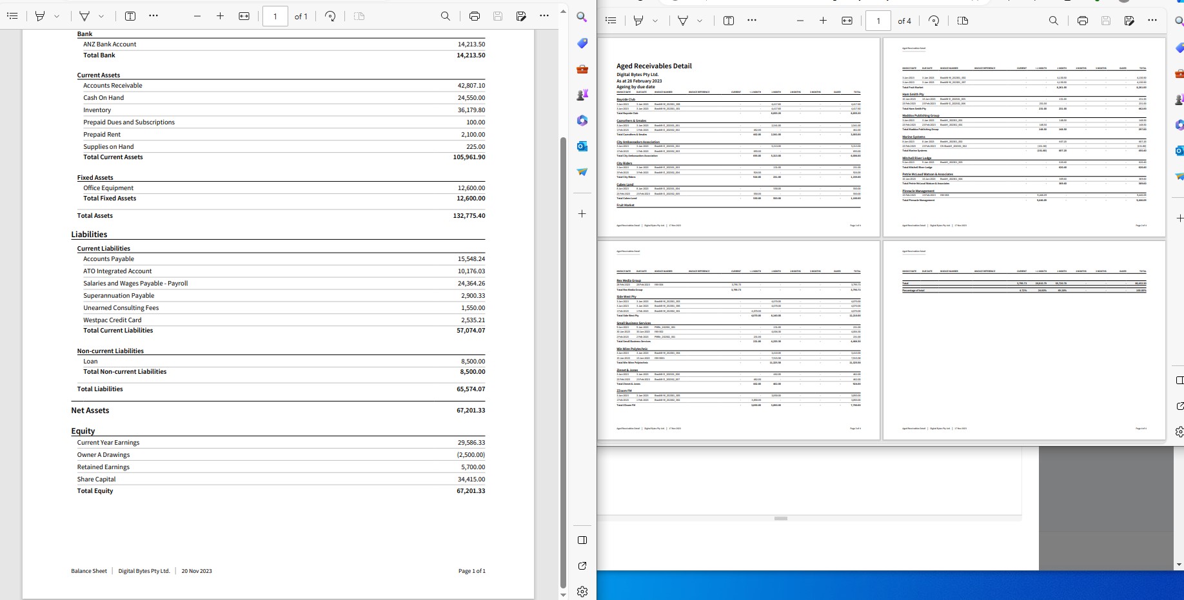The height and width of the screenshot is (600, 1184).
Task: Expand draw pen options in Balance Sheet window
Action: pos(101,16)
